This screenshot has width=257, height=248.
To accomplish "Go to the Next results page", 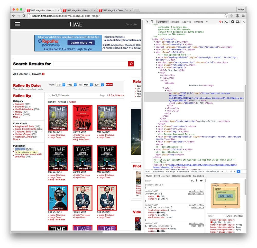I will [x=121, y=95].
